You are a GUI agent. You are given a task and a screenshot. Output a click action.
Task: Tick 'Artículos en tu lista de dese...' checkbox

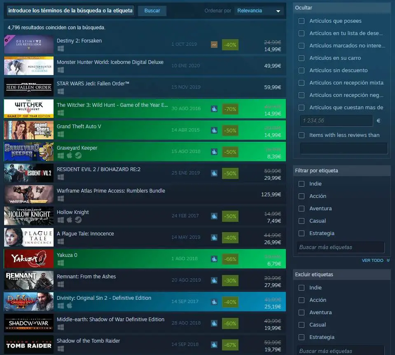[301, 33]
